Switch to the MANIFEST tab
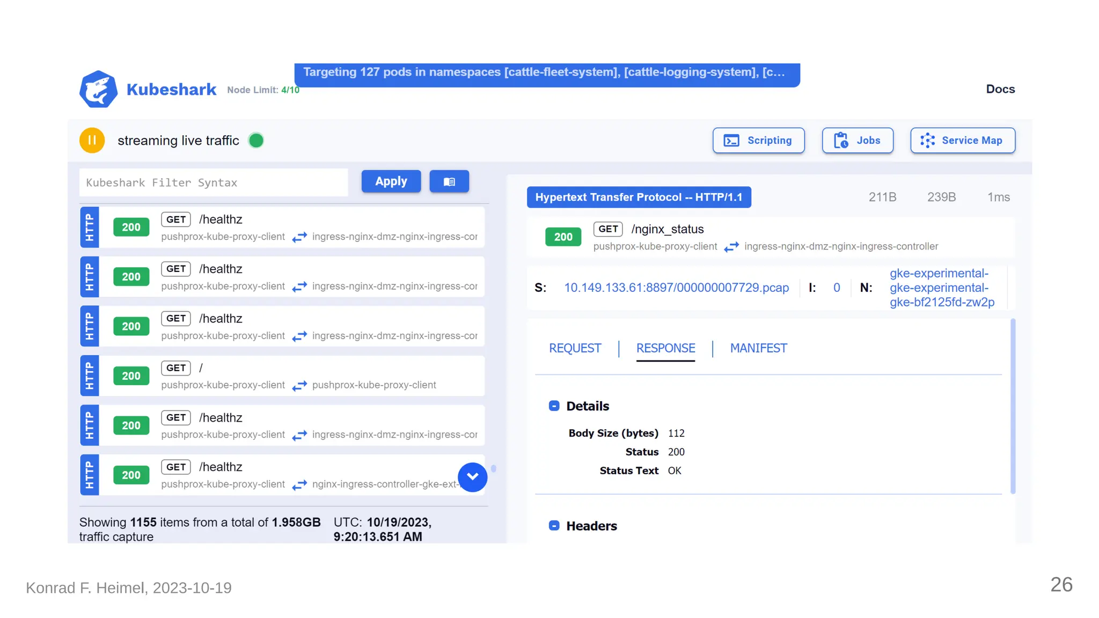Image resolution: width=1099 pixels, height=618 pixels. [758, 348]
